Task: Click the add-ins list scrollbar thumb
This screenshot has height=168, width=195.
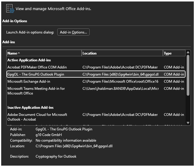Action: coord(188,76)
